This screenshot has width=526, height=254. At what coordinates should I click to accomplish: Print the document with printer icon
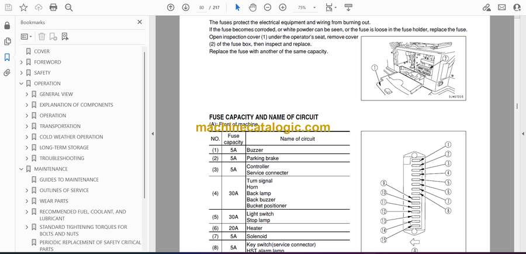point(53,8)
